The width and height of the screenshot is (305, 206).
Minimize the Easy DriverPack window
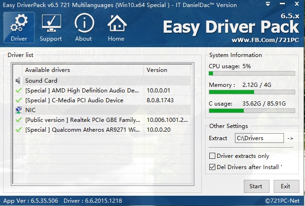[x=282, y=4]
